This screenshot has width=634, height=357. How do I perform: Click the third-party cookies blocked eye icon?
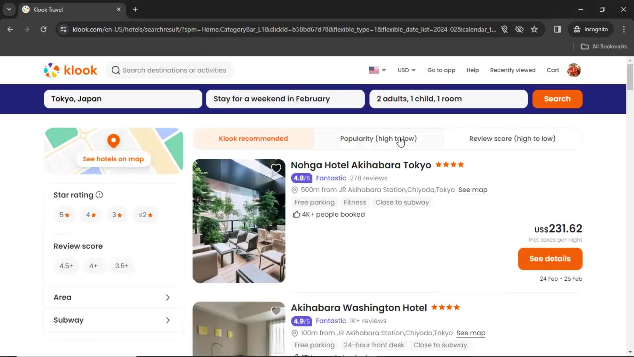click(x=519, y=29)
